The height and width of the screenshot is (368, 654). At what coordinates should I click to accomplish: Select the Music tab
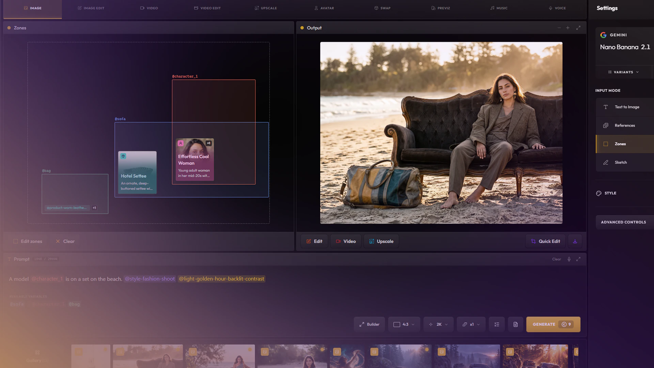[499, 8]
